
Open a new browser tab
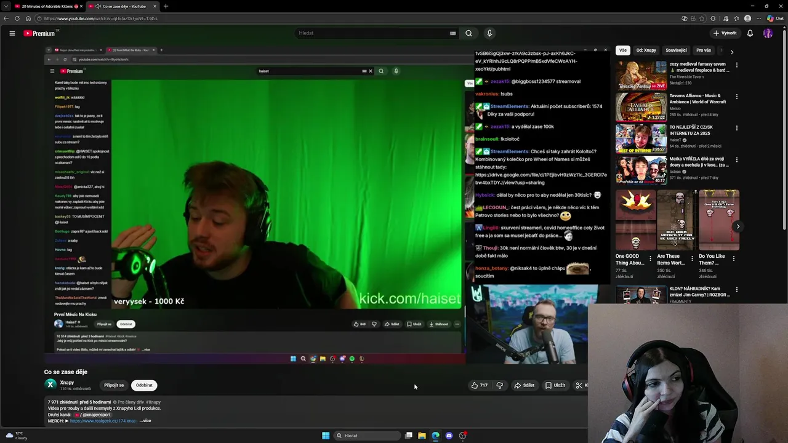[x=165, y=6]
